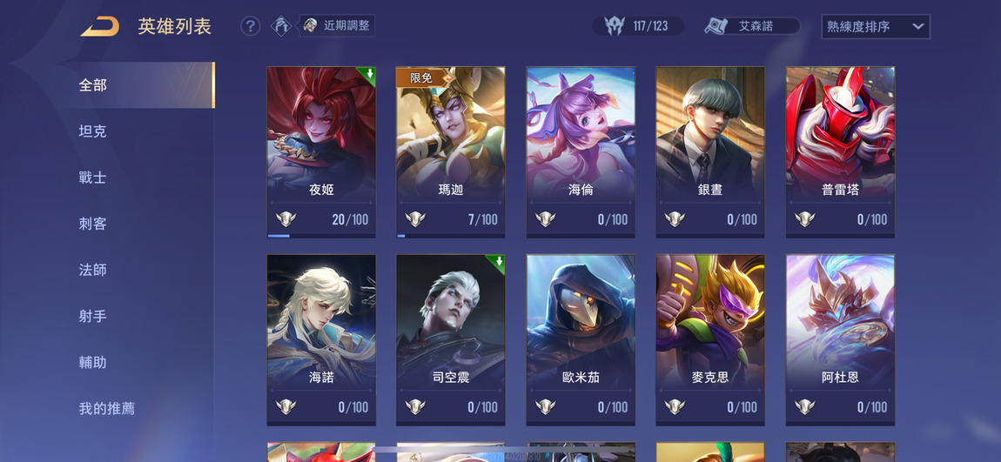Click the mastery badge icon under 普雷塔
The width and height of the screenshot is (1001, 462).
(x=805, y=219)
